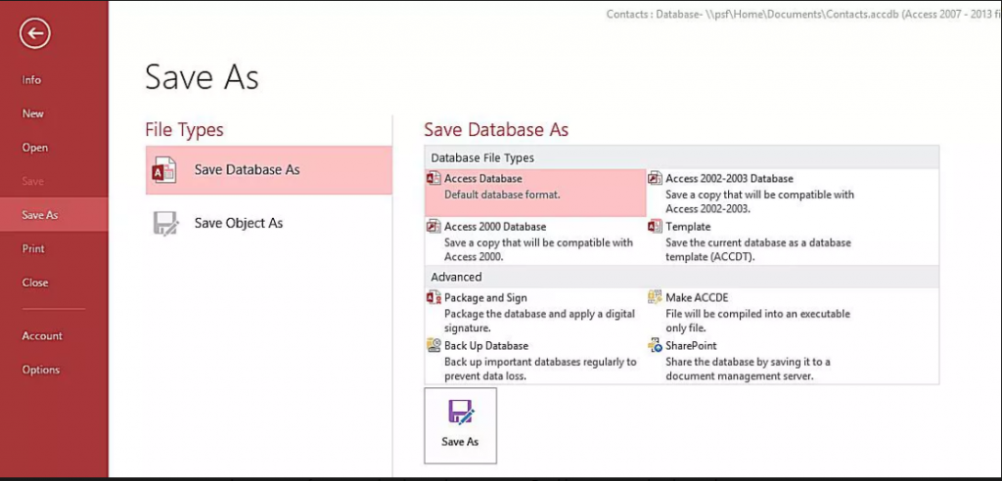The height and width of the screenshot is (481, 1002).
Task: Open the Info menu item
Action: [x=31, y=80]
